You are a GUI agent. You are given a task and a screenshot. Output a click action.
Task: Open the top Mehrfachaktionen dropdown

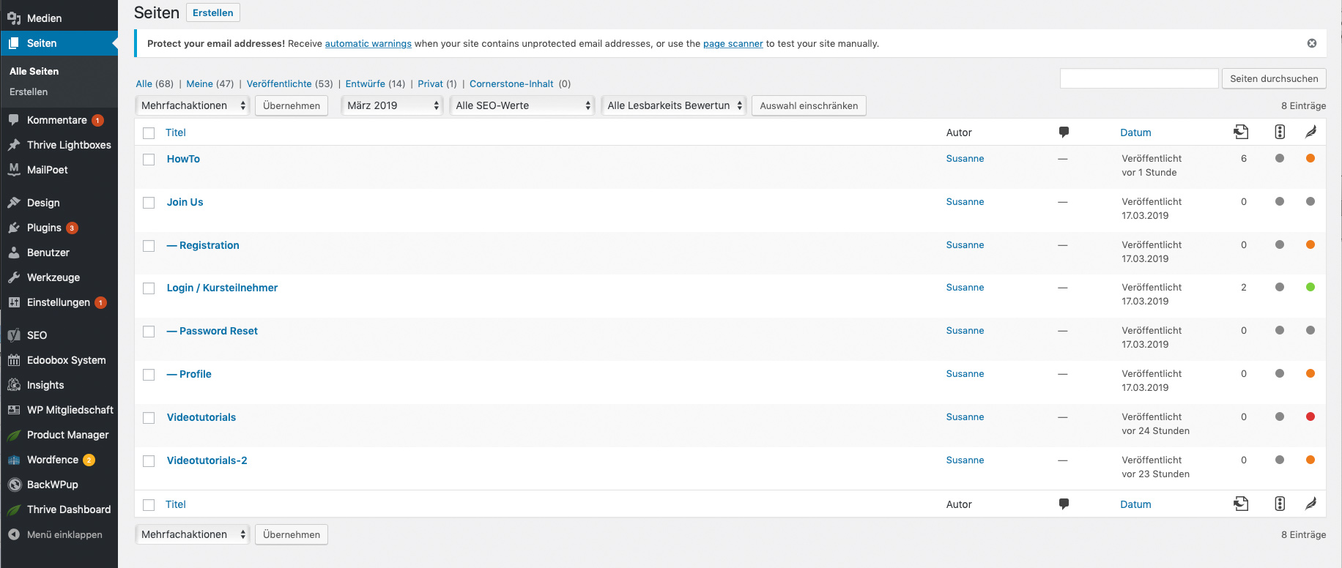[193, 105]
